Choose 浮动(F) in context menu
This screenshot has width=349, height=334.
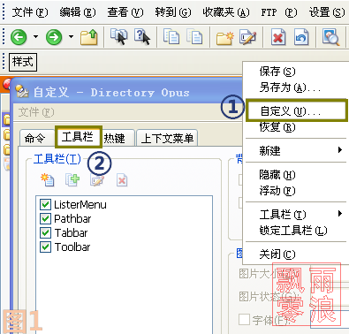coord(295,191)
